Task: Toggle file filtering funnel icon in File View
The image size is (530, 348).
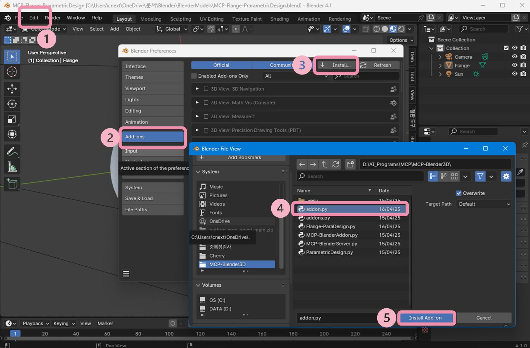Action: click(480, 176)
